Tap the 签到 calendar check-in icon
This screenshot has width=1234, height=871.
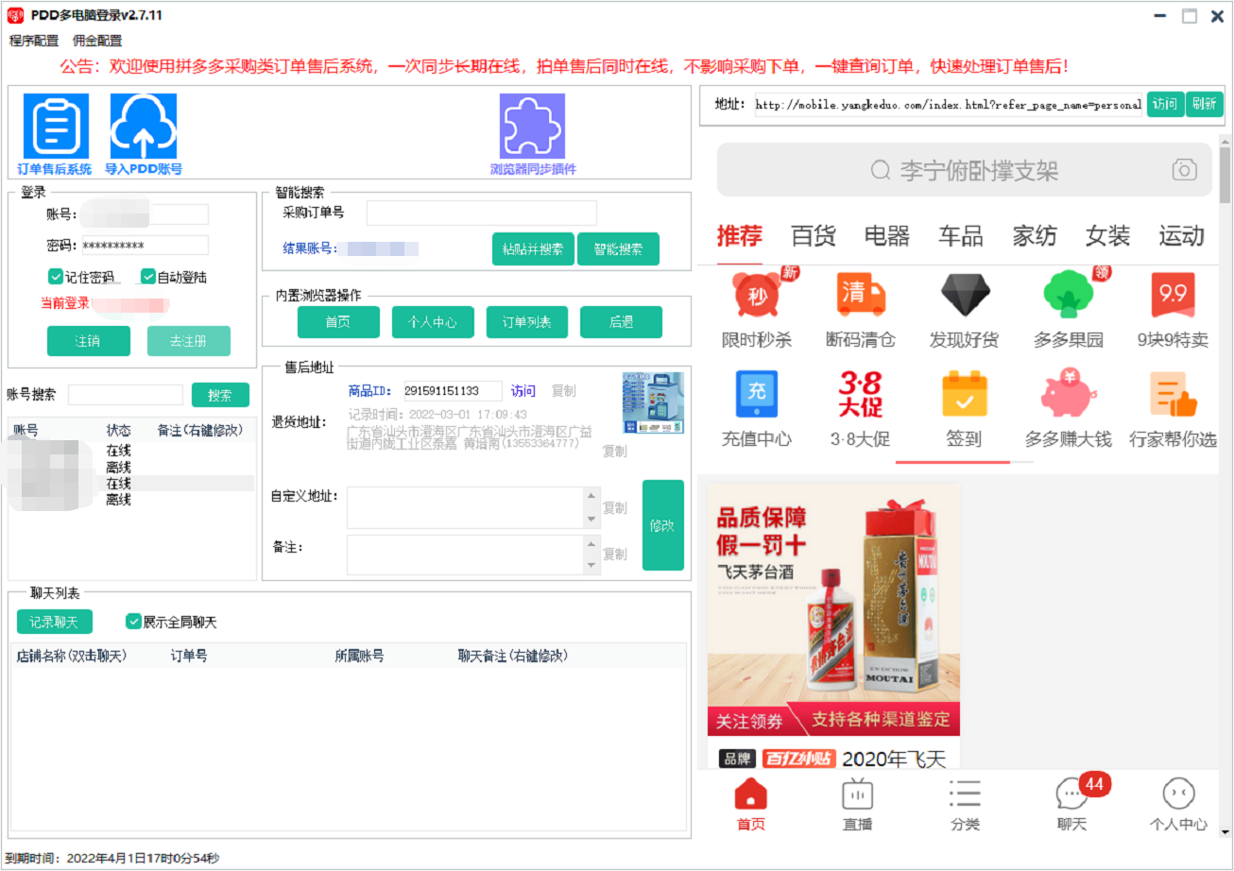[x=964, y=397]
